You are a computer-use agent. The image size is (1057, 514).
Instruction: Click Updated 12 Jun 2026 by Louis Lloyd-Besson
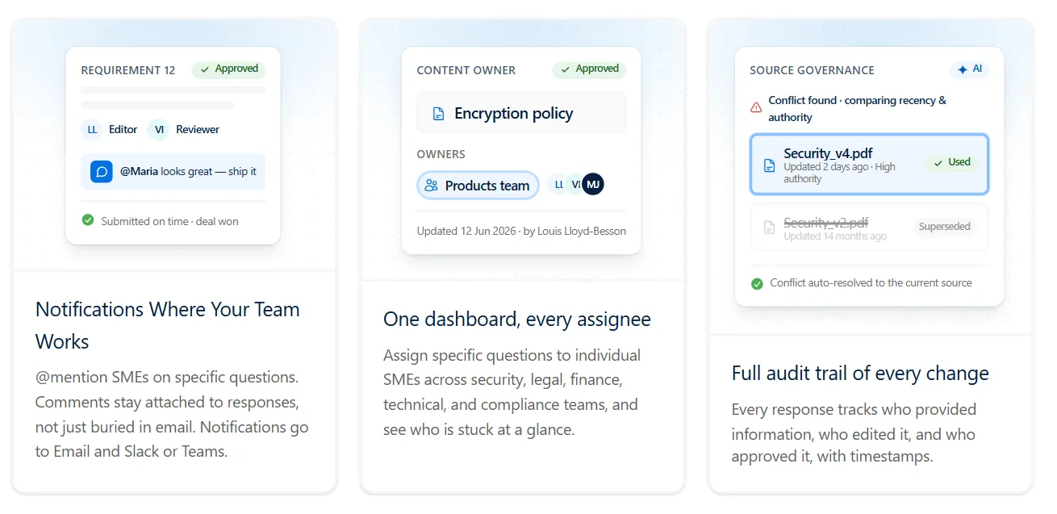(521, 231)
